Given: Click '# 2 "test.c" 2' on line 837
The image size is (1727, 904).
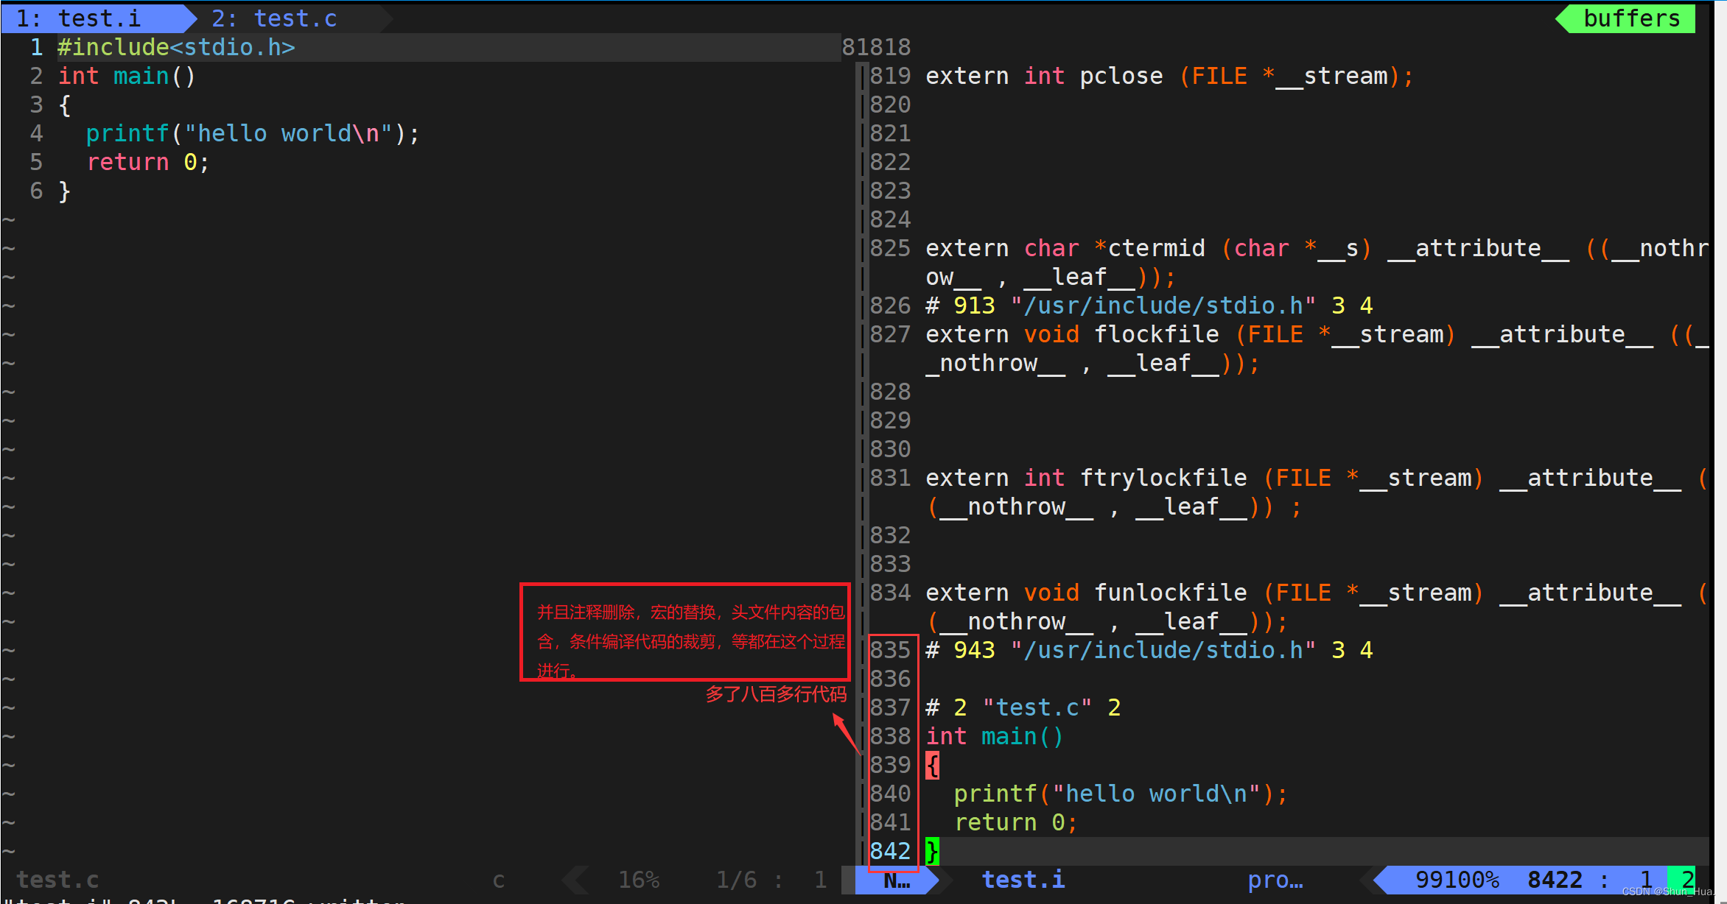Looking at the screenshot, I should 1023,707.
